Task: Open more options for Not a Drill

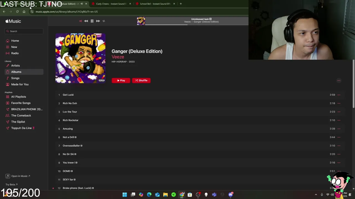Action: [x=339, y=137]
